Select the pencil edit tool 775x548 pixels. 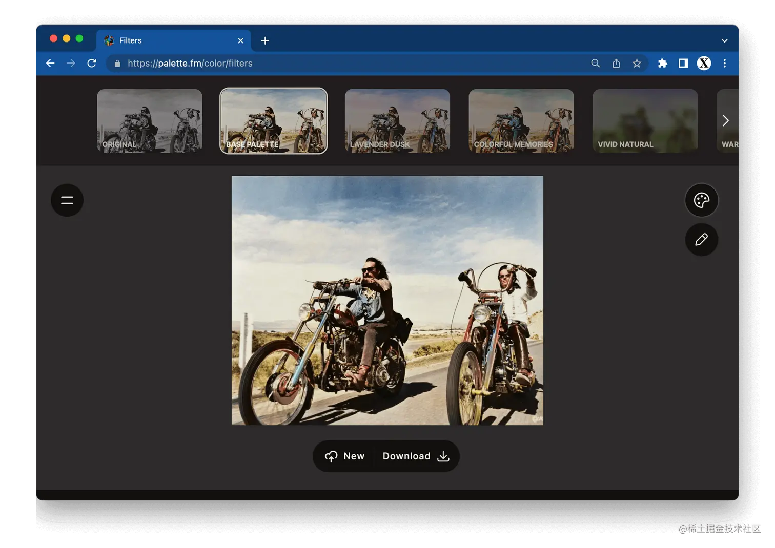[x=701, y=239]
